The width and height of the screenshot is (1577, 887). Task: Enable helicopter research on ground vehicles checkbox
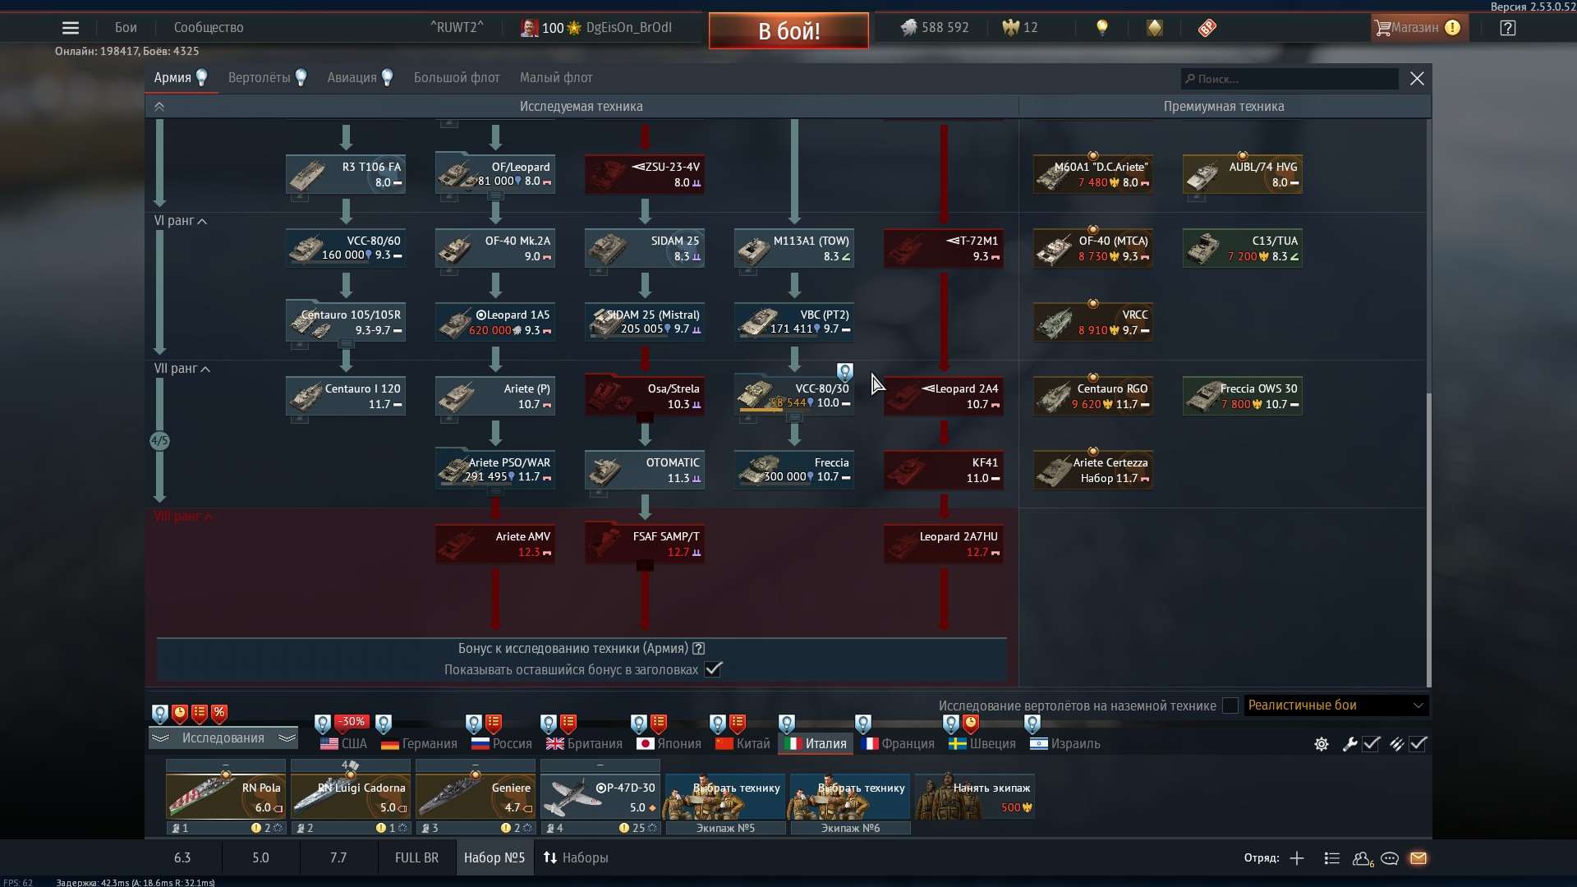pyautogui.click(x=1230, y=705)
